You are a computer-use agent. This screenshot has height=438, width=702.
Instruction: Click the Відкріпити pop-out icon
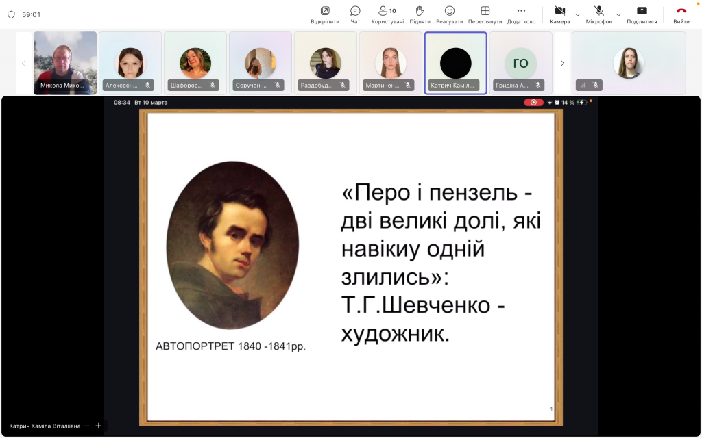point(324,14)
